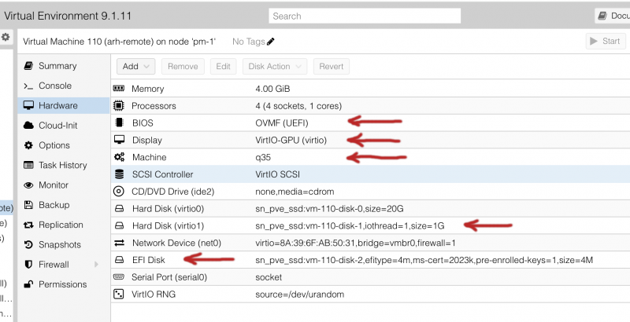Click the Summary book icon

pyautogui.click(x=28, y=66)
